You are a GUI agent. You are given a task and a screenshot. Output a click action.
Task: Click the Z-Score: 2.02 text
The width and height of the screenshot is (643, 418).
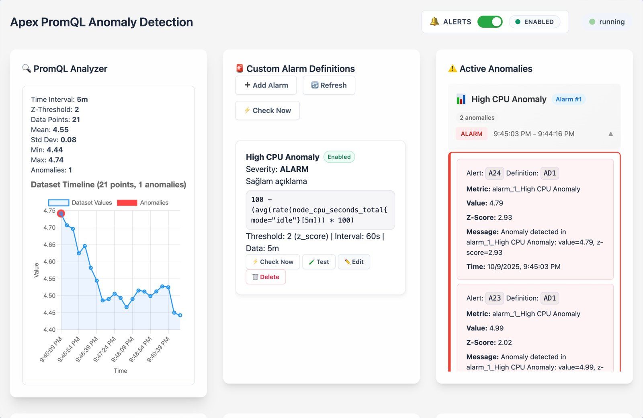(489, 343)
